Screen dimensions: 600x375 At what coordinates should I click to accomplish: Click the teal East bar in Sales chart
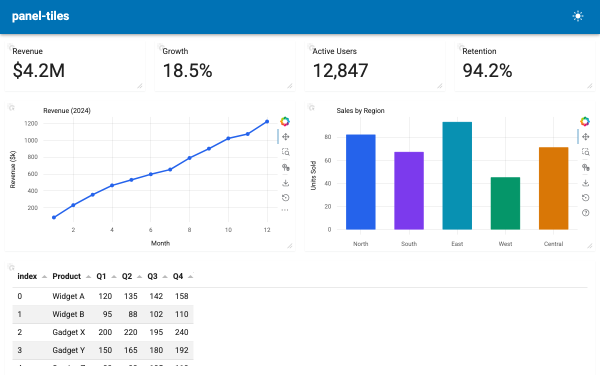tap(457, 175)
